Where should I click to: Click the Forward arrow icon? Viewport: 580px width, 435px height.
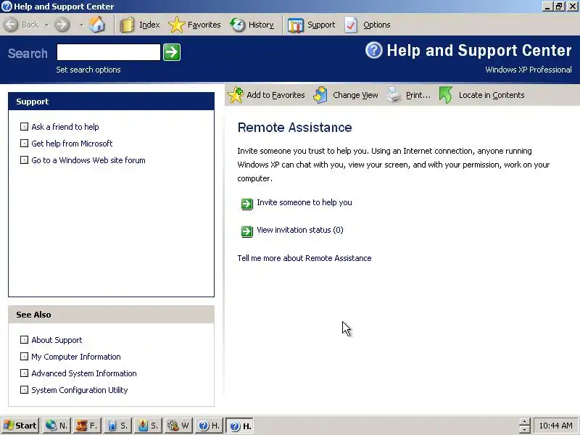coord(62,25)
